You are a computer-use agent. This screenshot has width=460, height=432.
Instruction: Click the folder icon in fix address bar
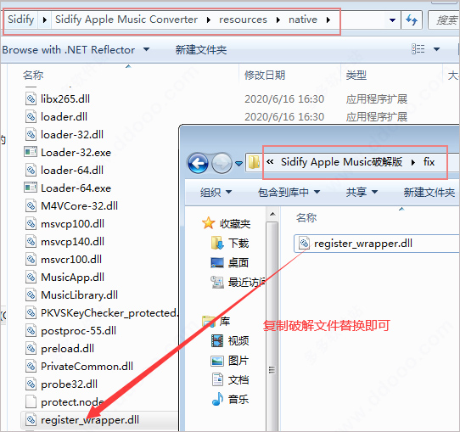[254, 162]
